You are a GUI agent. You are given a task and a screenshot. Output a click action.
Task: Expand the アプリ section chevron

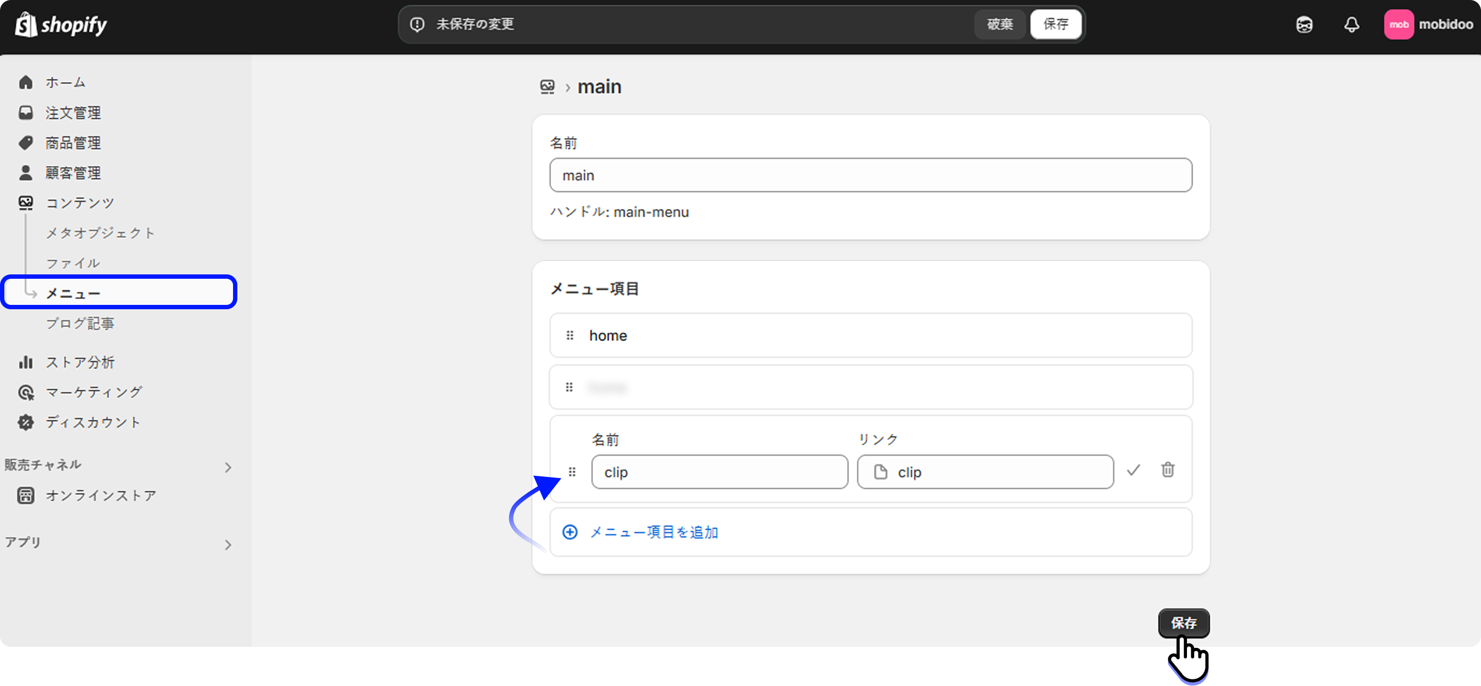(228, 544)
